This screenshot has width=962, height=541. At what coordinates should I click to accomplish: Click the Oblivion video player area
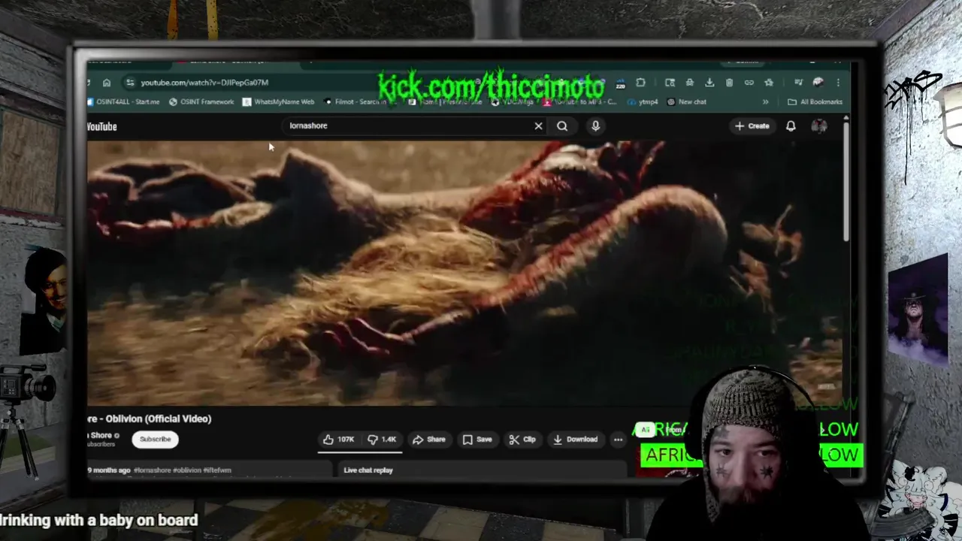[464, 272]
